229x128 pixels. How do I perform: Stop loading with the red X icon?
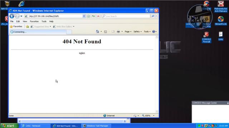(x=98, y=16)
